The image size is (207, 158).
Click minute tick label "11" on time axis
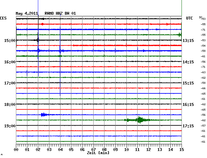138,150
